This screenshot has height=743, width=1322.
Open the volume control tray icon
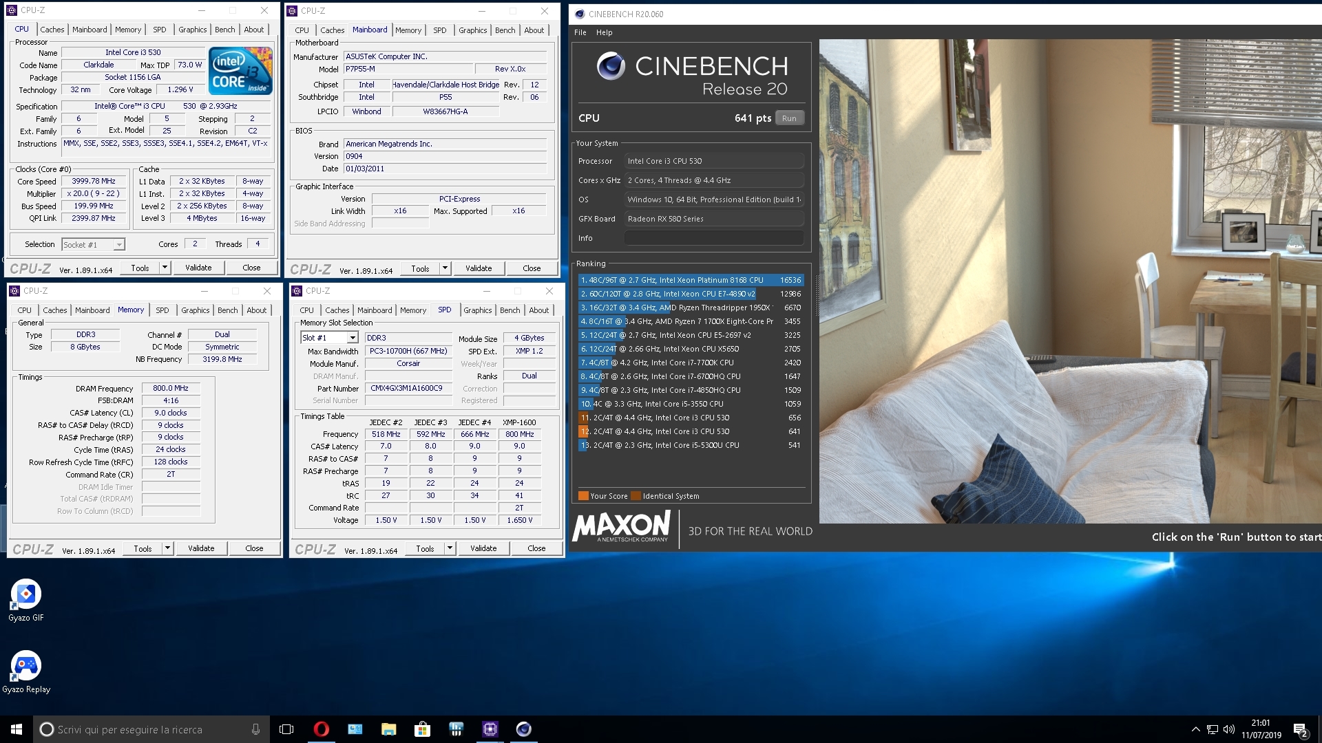point(1229,729)
